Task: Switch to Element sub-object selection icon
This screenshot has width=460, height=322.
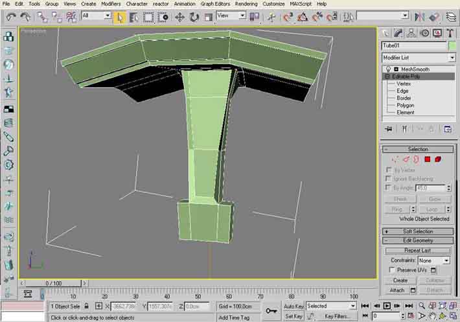Action: [439, 159]
